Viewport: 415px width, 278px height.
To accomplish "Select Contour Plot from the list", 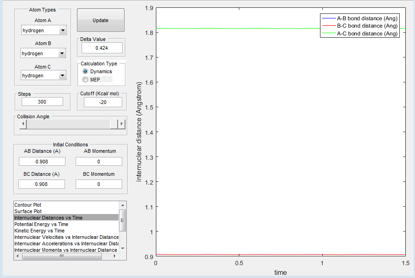I will pyautogui.click(x=28, y=205).
